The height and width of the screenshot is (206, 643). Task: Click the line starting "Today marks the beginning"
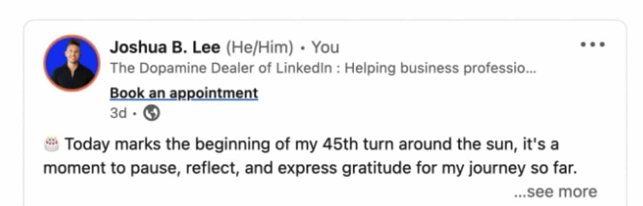pos(311,144)
